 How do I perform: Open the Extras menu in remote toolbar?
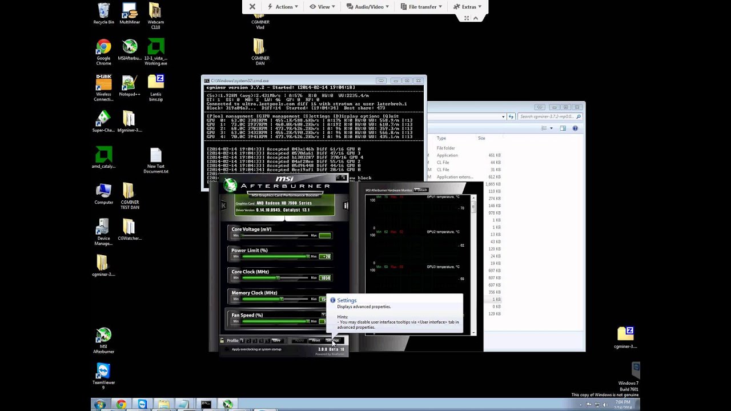(x=469, y=7)
